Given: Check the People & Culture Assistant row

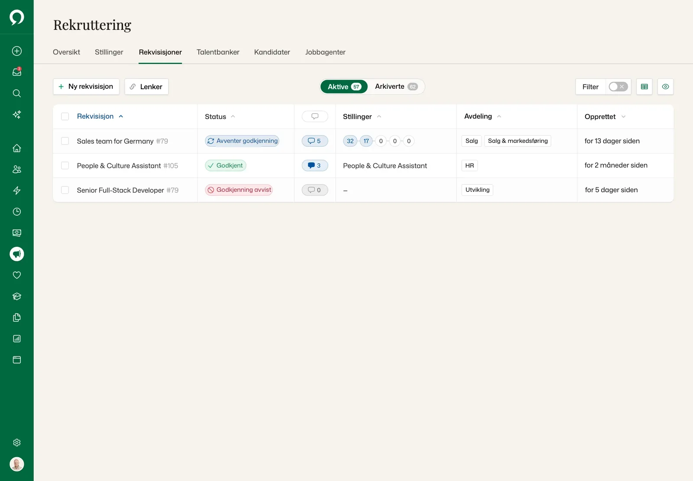Looking at the screenshot, I should click(x=65, y=165).
